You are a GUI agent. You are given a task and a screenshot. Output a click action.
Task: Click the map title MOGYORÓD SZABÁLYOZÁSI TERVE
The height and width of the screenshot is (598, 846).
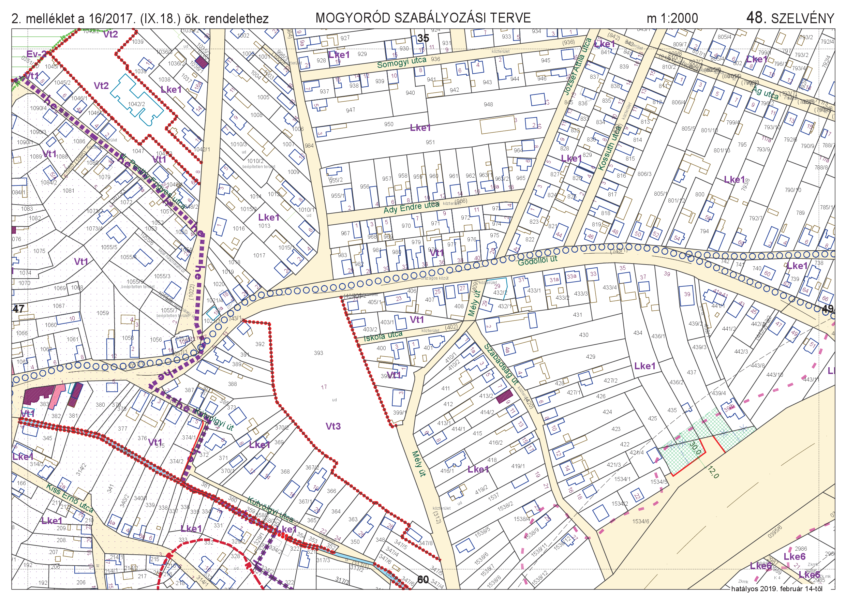(423, 18)
